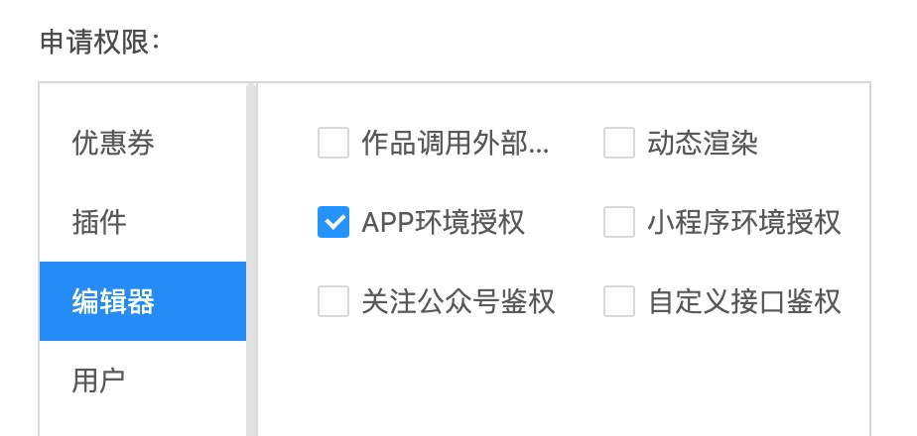Tick the 小程序环境授权 checkbox

(x=619, y=222)
